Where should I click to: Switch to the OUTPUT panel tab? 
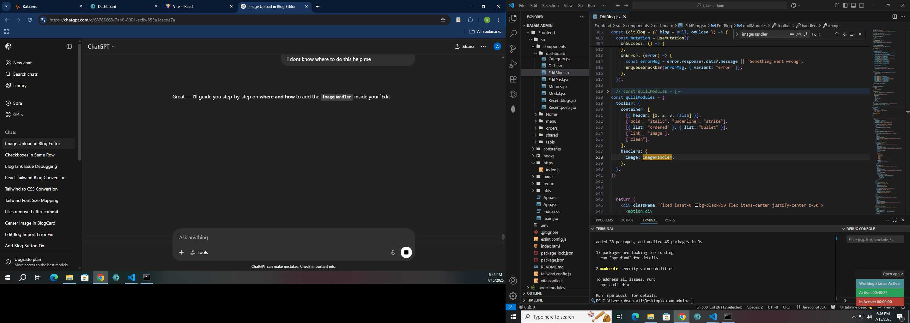click(x=627, y=220)
